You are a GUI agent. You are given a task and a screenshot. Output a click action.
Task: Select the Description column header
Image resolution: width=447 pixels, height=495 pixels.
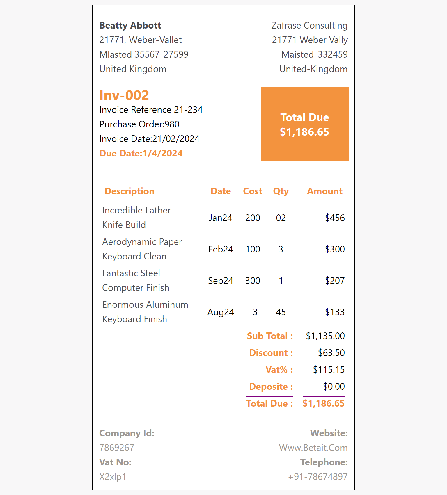tap(130, 191)
